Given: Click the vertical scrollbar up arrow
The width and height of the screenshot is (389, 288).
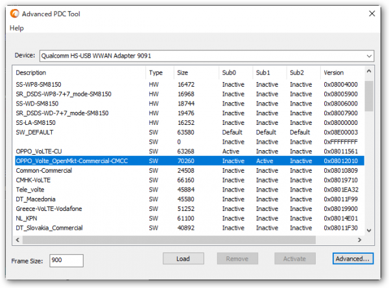Looking at the screenshot, I should [369, 72].
